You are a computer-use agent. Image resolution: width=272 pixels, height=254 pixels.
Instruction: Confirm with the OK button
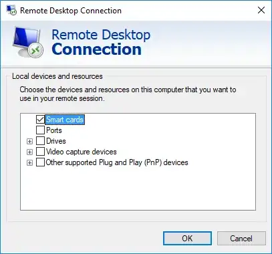click(x=187, y=239)
